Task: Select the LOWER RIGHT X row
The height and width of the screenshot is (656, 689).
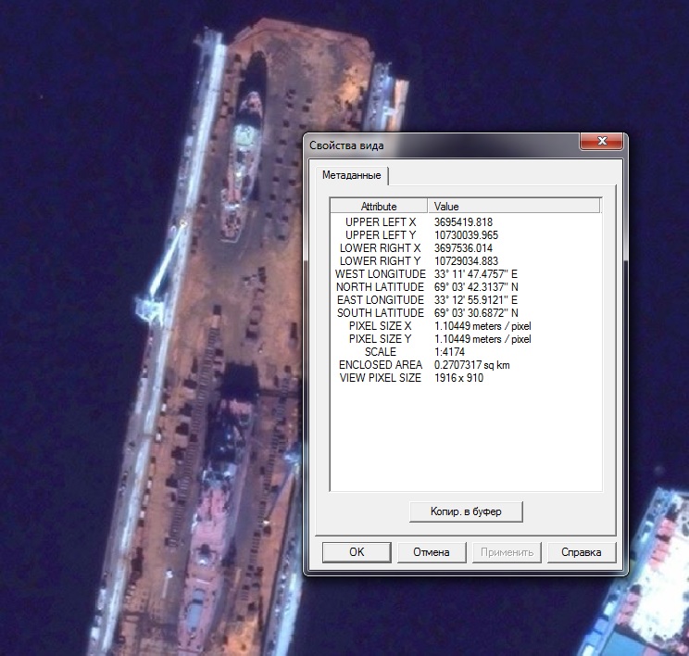Action: [x=381, y=248]
